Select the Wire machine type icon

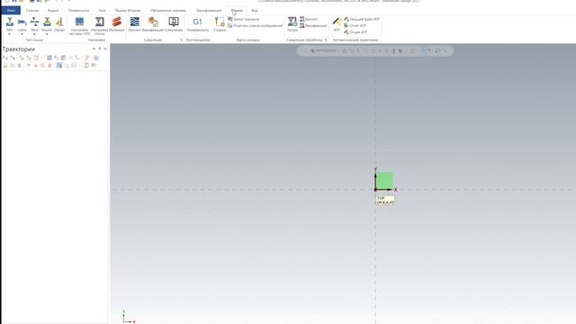click(34, 22)
